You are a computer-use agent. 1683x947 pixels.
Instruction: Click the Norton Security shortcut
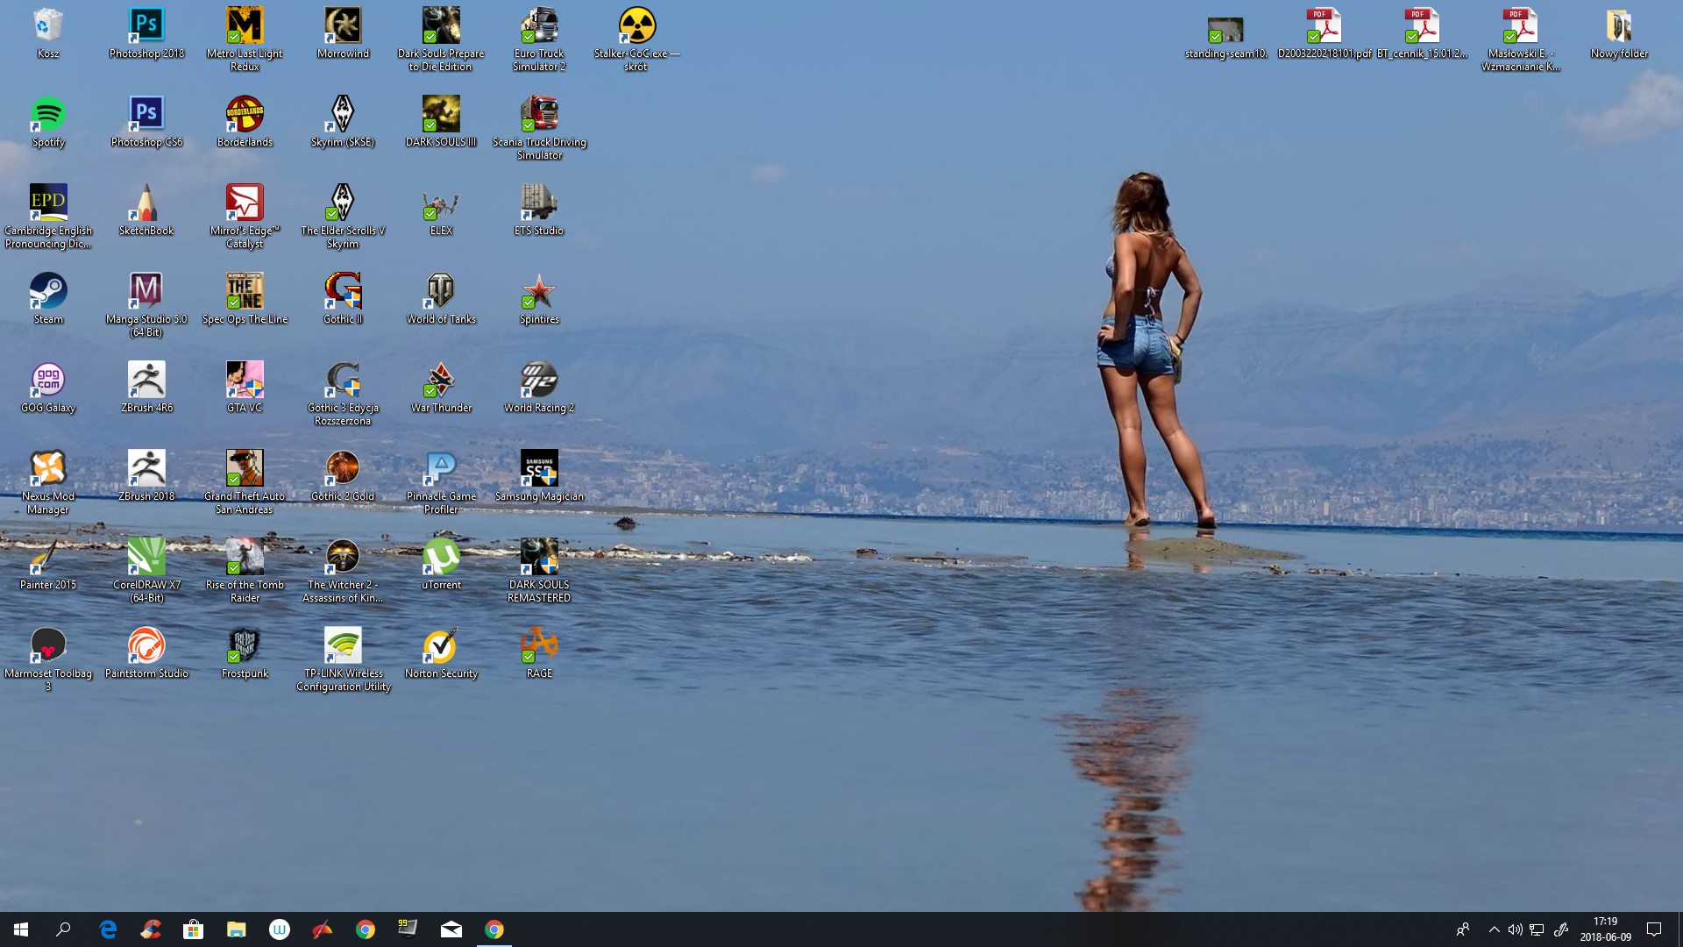(x=441, y=646)
